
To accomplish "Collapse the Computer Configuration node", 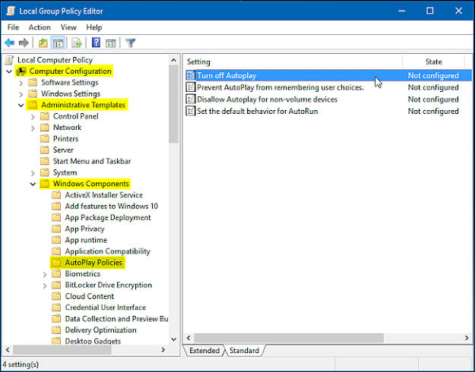I will (x=8, y=71).
